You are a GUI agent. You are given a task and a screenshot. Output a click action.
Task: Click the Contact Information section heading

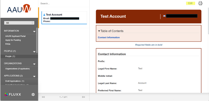pyautogui.click(x=112, y=54)
